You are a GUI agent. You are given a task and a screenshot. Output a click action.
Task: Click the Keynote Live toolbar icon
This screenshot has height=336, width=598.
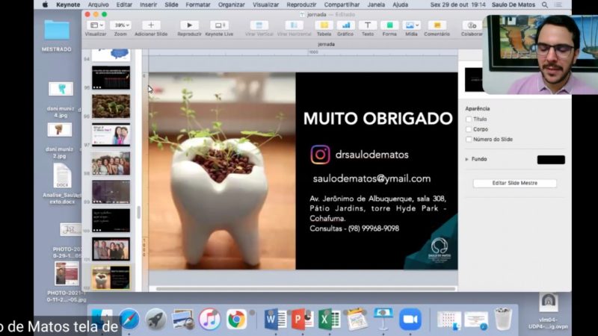(219, 25)
